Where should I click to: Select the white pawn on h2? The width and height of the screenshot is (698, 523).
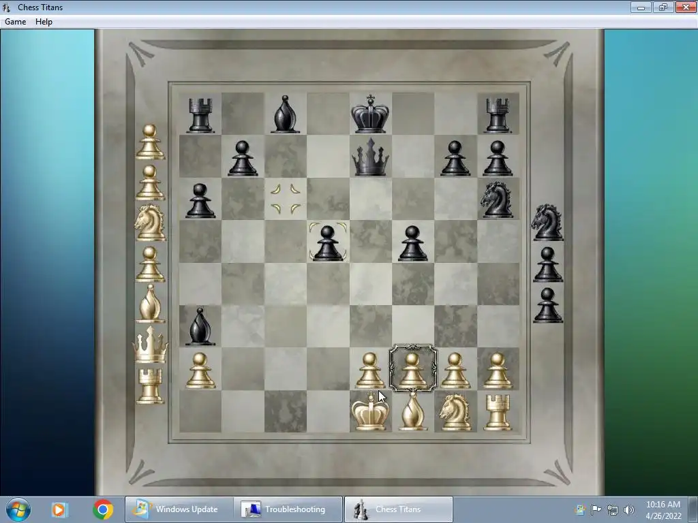pyautogui.click(x=497, y=370)
